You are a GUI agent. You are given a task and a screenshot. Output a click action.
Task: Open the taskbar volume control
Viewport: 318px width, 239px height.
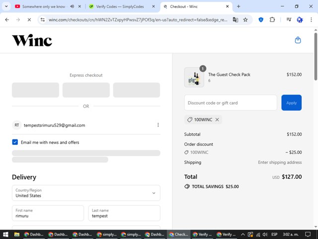265,235
